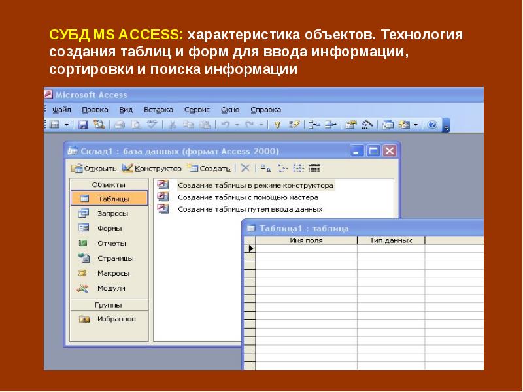523x392 pixels.
Task: Click the Undo arrow icon
Action: point(226,125)
